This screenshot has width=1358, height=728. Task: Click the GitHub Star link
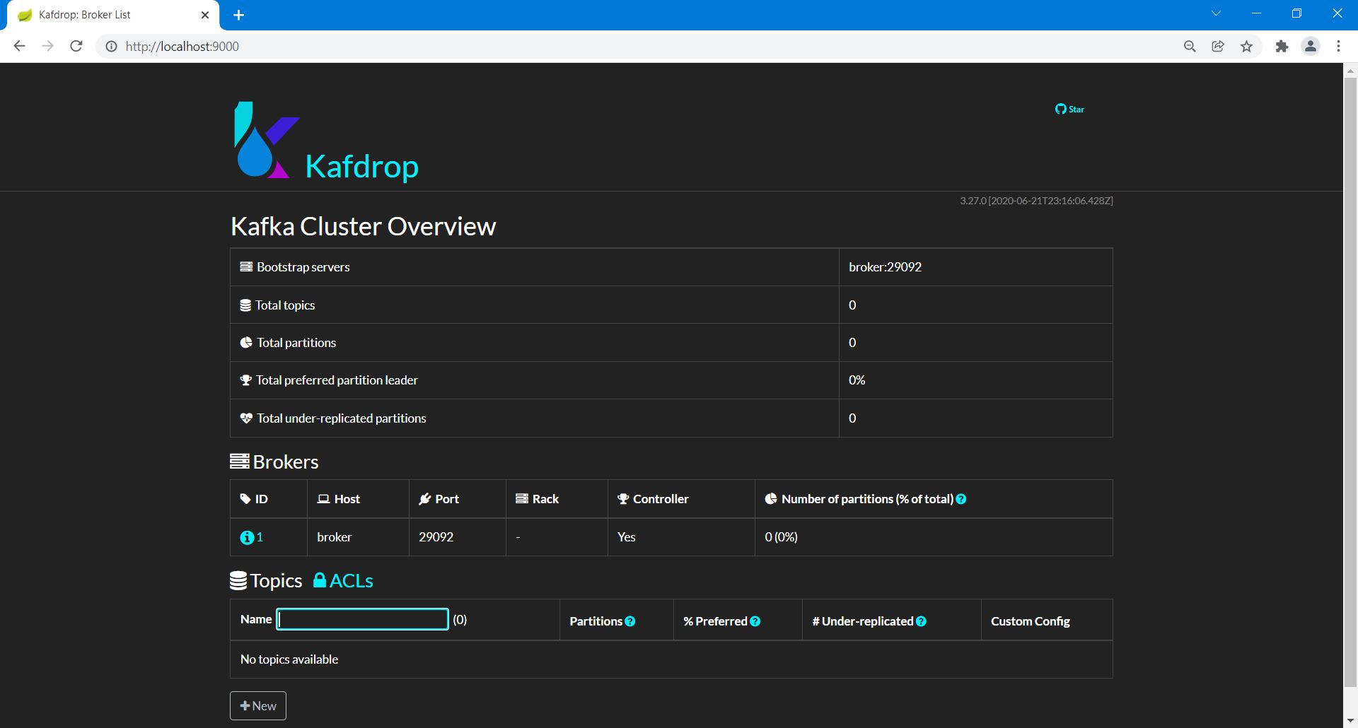tap(1069, 109)
